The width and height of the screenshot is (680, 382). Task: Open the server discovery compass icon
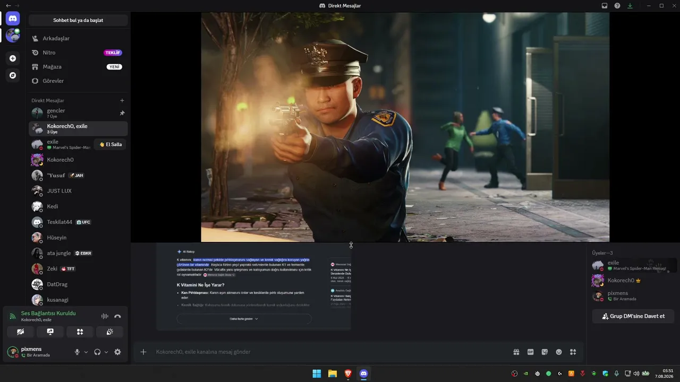pos(13,75)
